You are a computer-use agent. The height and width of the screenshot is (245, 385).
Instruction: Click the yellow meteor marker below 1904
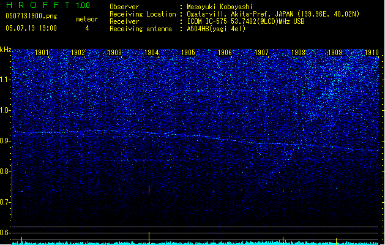point(149,238)
